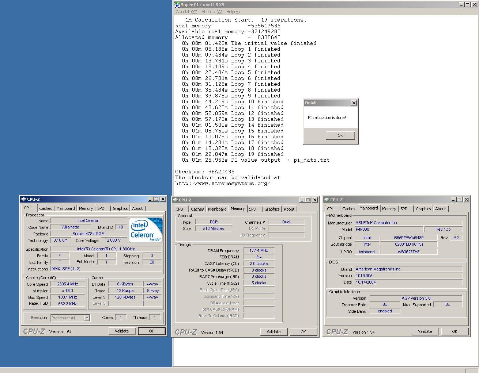Click the Memory CPU-Z window title icon
This screenshot has height=373, width=479.
pyautogui.click(x=176, y=200)
